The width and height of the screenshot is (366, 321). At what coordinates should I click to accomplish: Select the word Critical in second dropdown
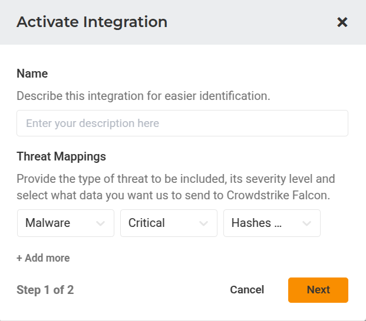[x=147, y=223]
